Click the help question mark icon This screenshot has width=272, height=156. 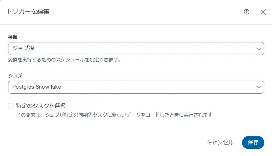[246, 12]
